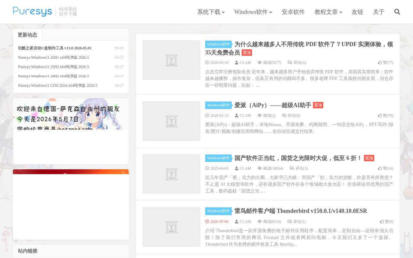The image size is (413, 258).
Task: Like the Thunderbird article with 赞(9)
Action: [x=387, y=222]
